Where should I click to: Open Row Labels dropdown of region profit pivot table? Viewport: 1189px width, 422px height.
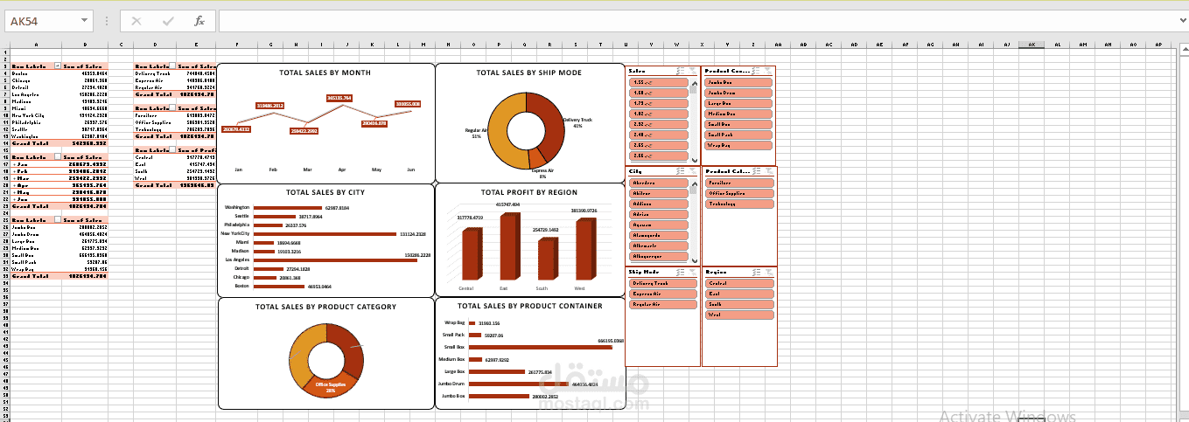pos(171,149)
